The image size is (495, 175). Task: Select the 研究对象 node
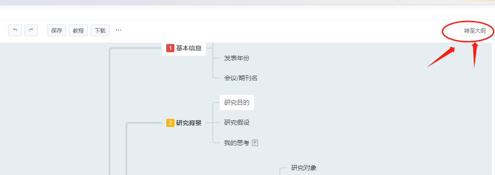304,168
